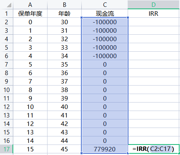The width and height of the screenshot is (180, 155).
Task: Click the formula cell =IRR(C2:C17)
Action: [153, 149]
